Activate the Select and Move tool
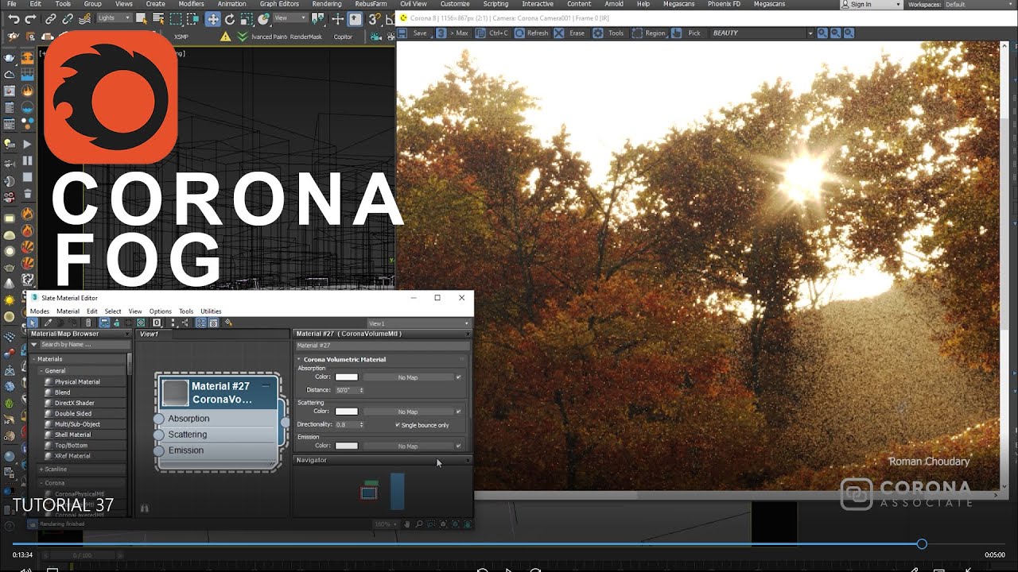Screen dimensions: 1018x572 213,19
